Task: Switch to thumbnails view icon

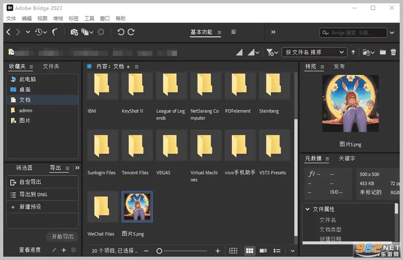Action: [x=250, y=251]
